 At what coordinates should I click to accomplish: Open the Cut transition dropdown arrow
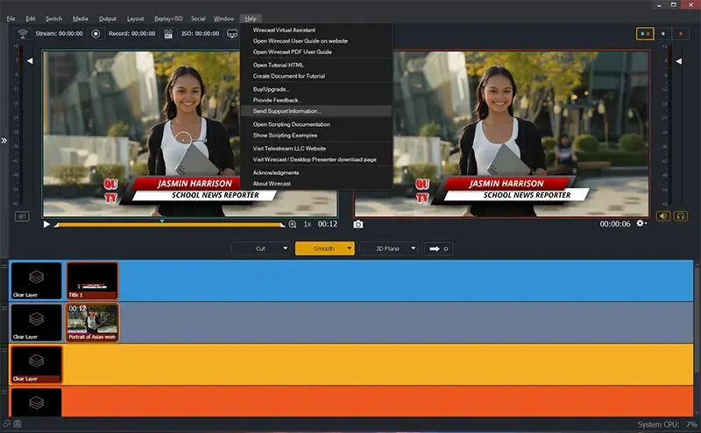click(x=286, y=248)
